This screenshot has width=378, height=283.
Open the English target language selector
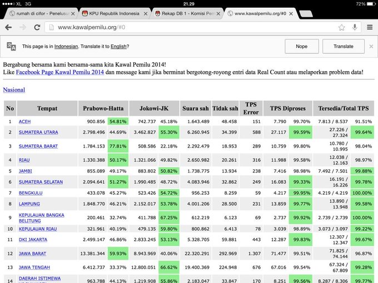[x=118, y=47]
